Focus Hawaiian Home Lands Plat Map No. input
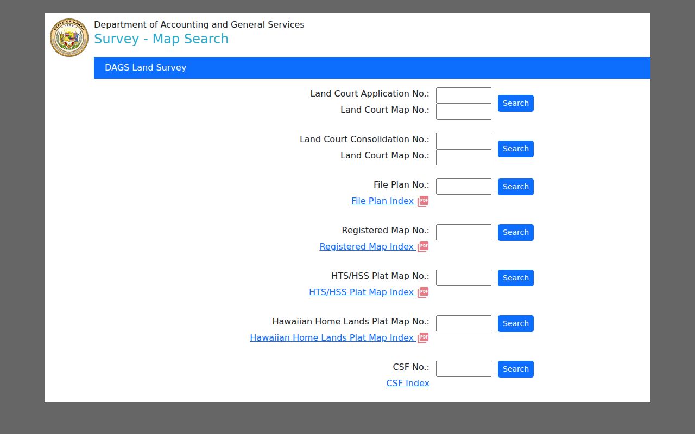The height and width of the screenshot is (434, 695). (464, 323)
